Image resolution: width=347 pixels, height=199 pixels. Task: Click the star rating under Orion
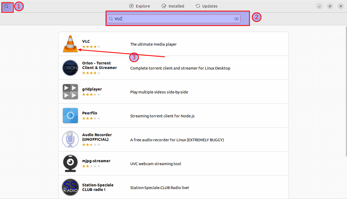coord(91,73)
